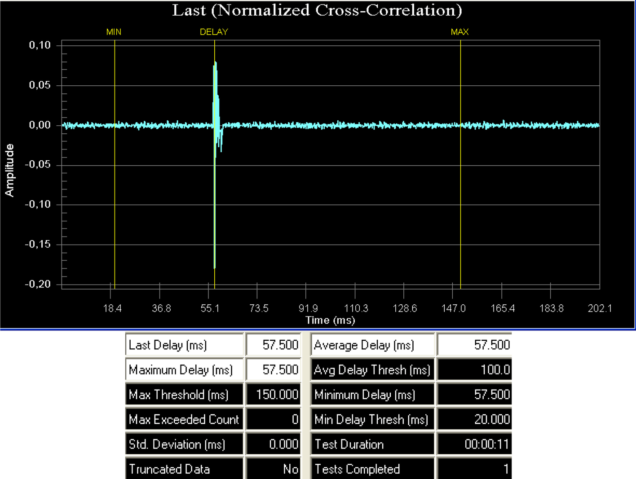
Task: Click the 91.9 time axis label
Action: 308,308
